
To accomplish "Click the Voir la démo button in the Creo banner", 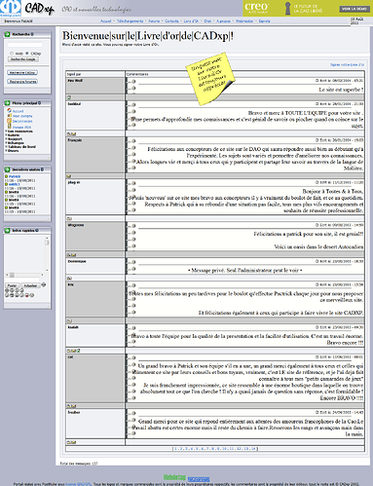I will click(354, 9).
